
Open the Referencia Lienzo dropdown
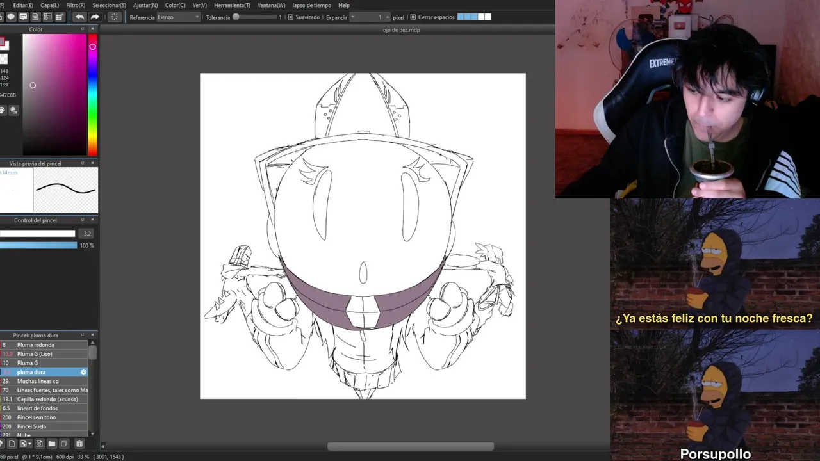tap(179, 17)
